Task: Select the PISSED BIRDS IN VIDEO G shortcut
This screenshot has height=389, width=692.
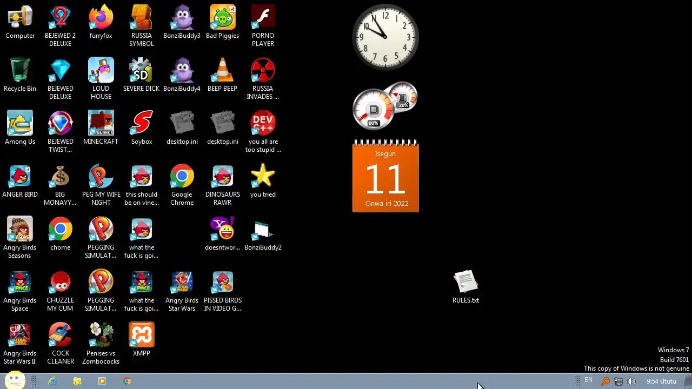Action: tap(223, 291)
